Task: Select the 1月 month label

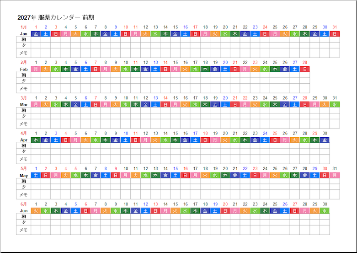Action: pyautogui.click(x=23, y=27)
